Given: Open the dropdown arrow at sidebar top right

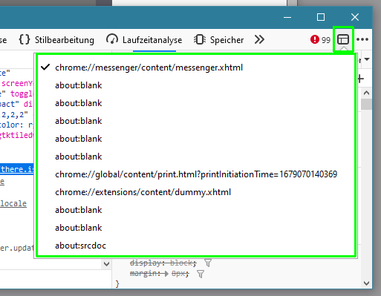Looking at the screenshot, I should coord(367,59).
